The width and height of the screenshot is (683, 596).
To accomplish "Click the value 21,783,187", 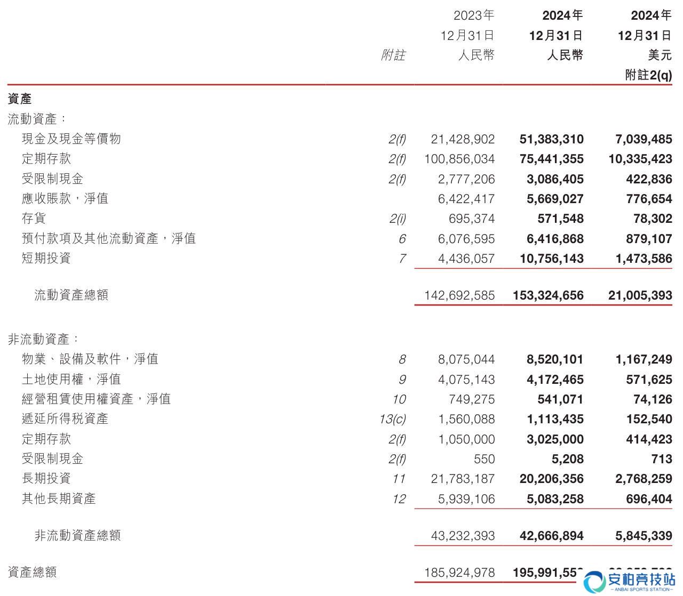I will point(463,479).
